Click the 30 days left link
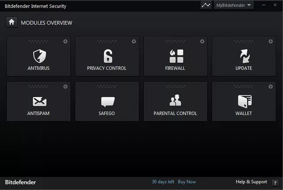 [x=163, y=182]
